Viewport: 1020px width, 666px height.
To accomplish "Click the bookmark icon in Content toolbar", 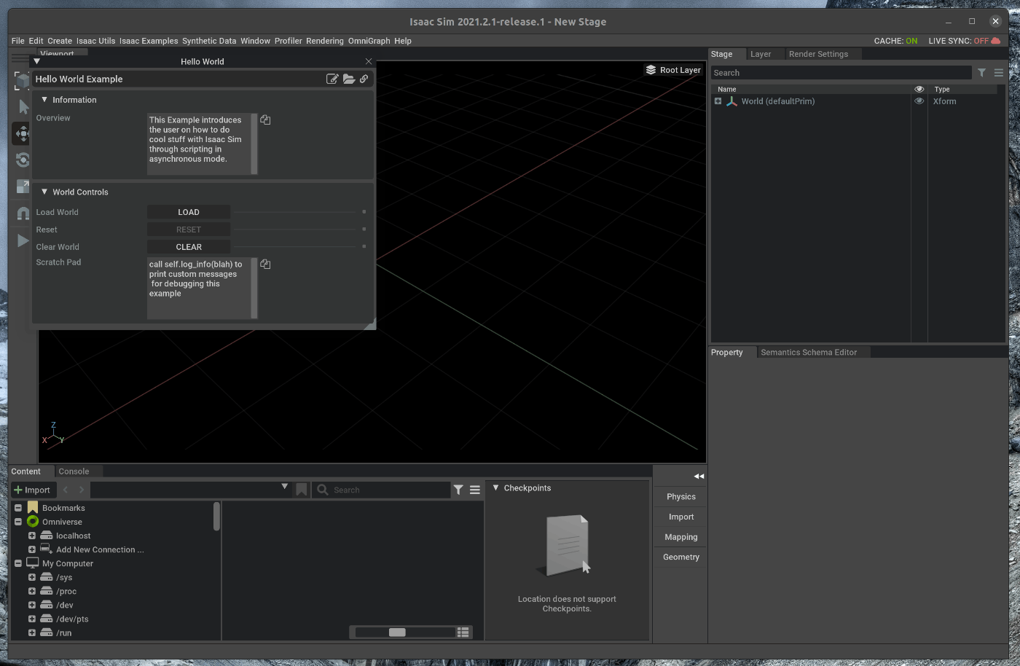I will click(301, 490).
